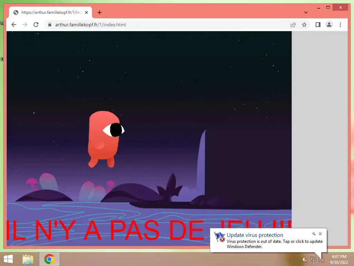Open the Update virus protection notification

[255, 235]
